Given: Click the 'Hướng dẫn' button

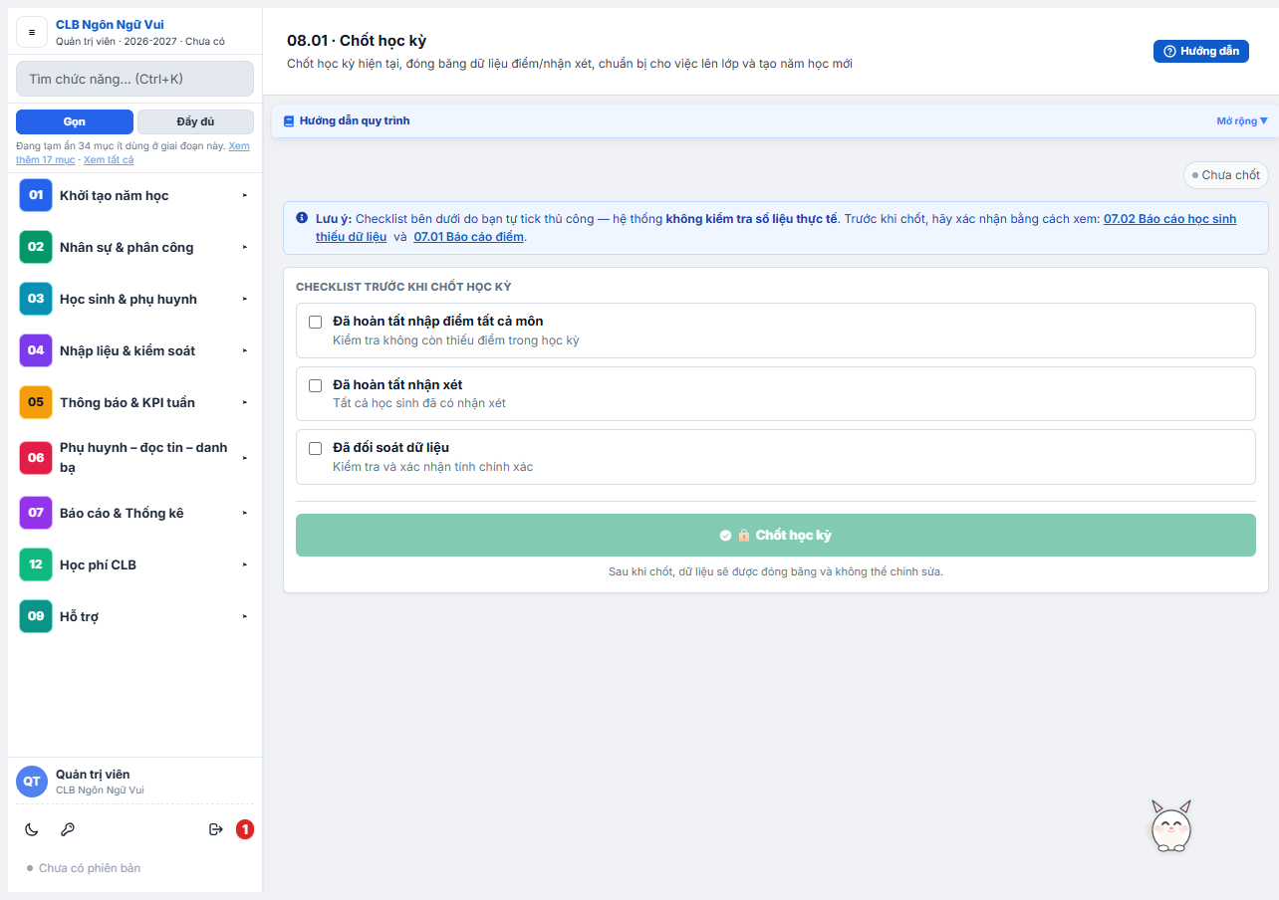Looking at the screenshot, I should (x=1201, y=51).
